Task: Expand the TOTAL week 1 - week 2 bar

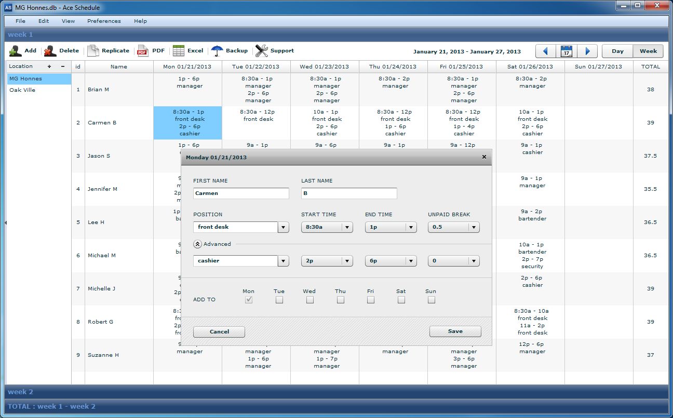Action: pos(336,407)
